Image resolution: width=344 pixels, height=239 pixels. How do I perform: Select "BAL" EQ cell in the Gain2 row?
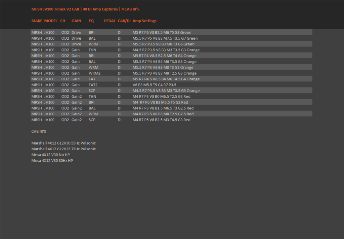pyautogui.click(x=92, y=108)
